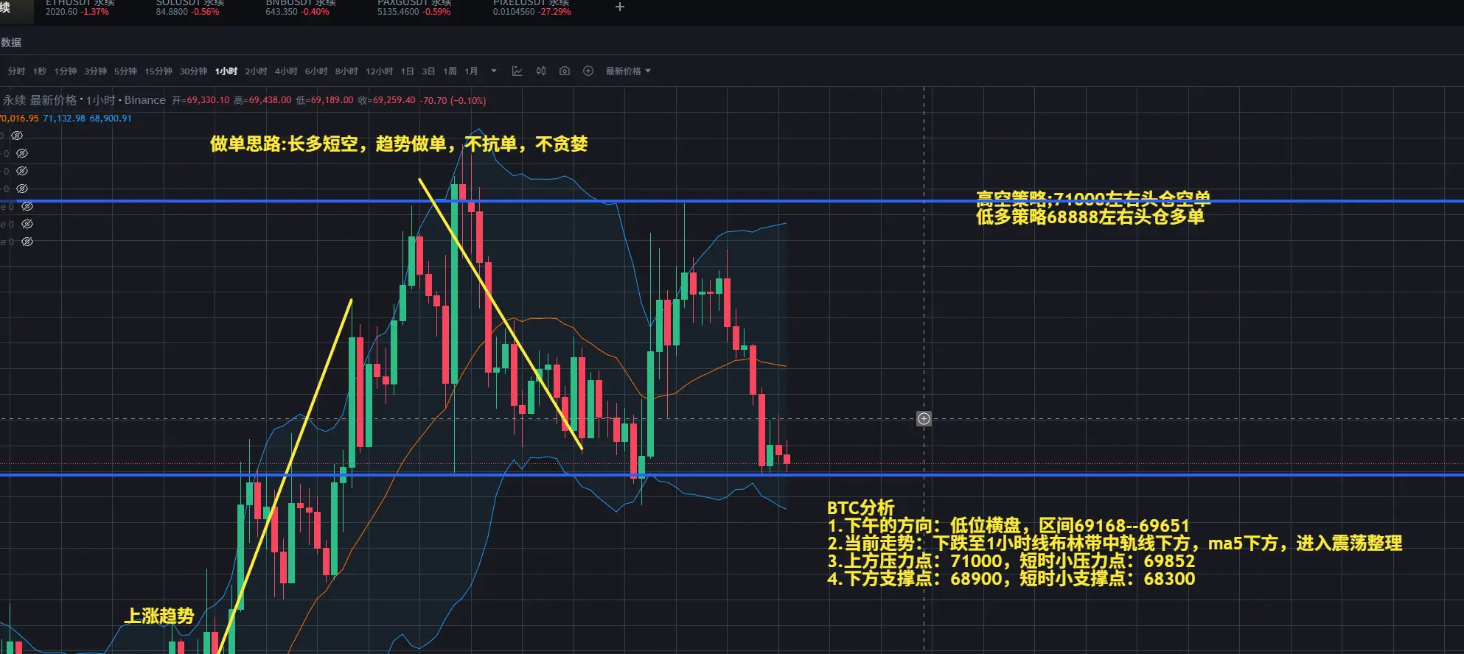
Task: Select the 1日 timeframe
Action: 408,71
